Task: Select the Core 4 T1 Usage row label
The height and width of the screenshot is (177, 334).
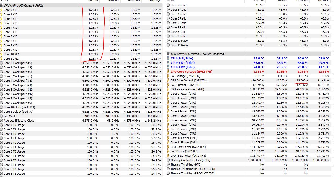Action: tap(14, 165)
